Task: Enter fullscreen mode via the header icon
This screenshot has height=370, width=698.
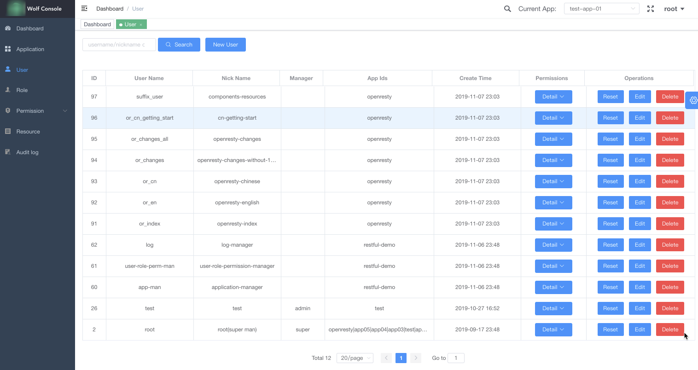Action: tap(651, 8)
